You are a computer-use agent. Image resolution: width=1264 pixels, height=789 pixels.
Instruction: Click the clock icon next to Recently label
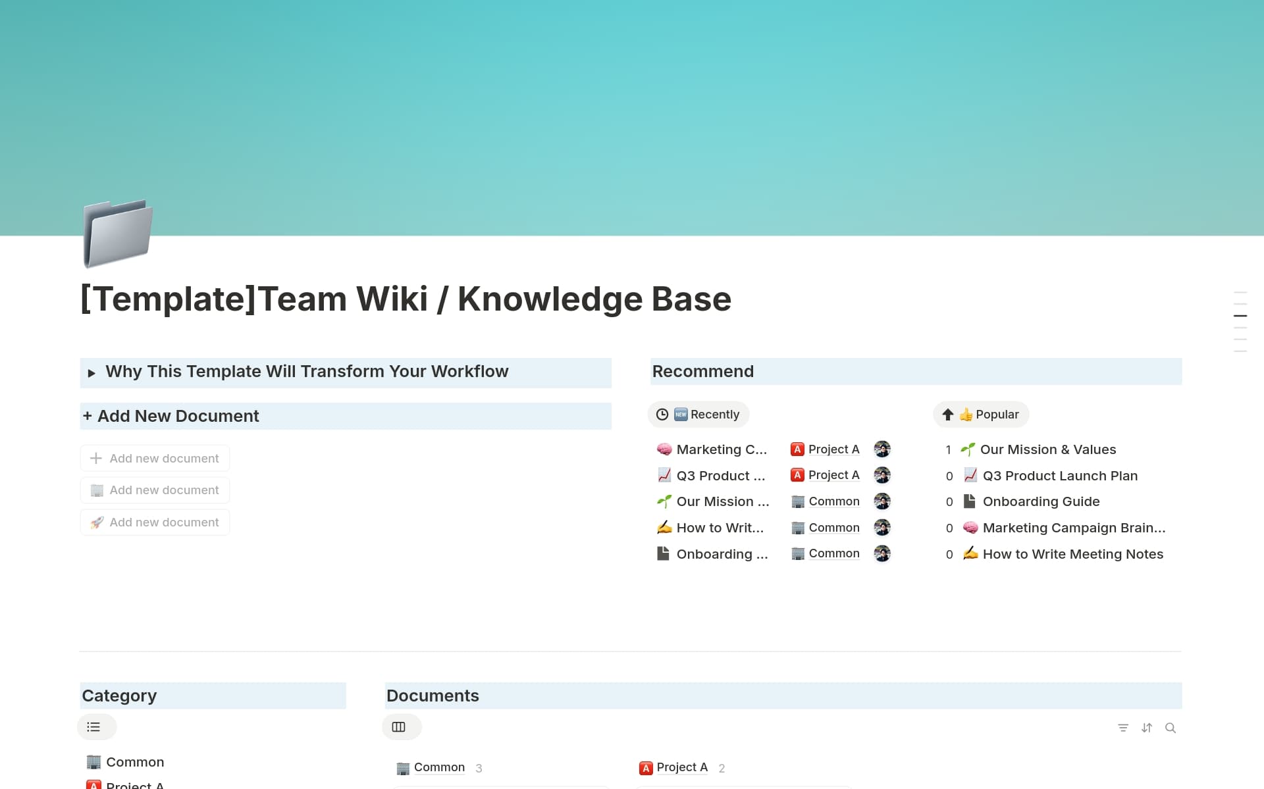click(x=664, y=415)
